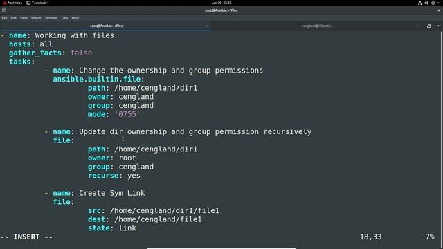Open the tab list dropdown arrow
This screenshot has width=443, height=249.
click(x=438, y=26)
